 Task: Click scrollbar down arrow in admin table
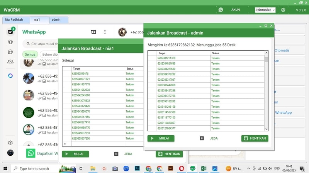tap(266, 129)
